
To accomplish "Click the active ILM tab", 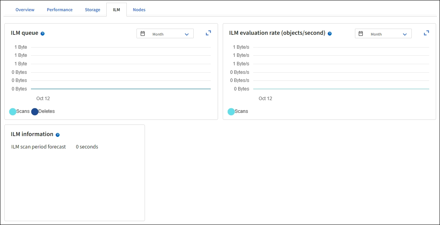I will point(116,10).
